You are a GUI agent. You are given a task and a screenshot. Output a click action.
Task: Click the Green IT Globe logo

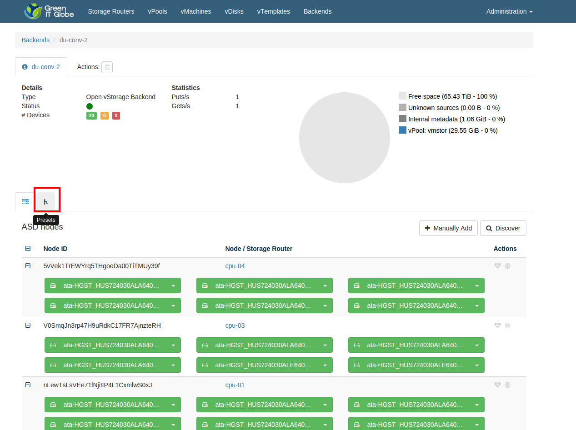tap(49, 11)
